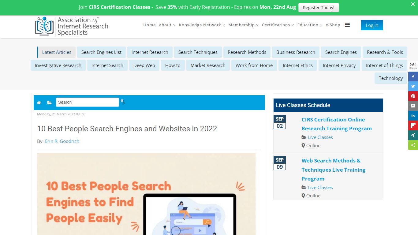Open the Market Research category
Viewport: 418px width, 235px height.
(208, 65)
